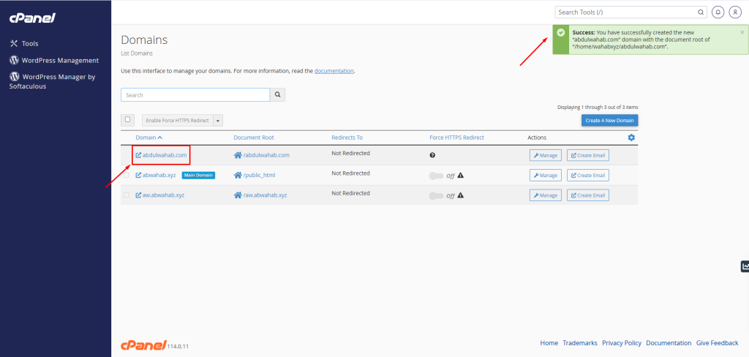Toggle Force HTTPS Redirect for aw.abwahab.xyz
The width and height of the screenshot is (749, 357).
437,195
